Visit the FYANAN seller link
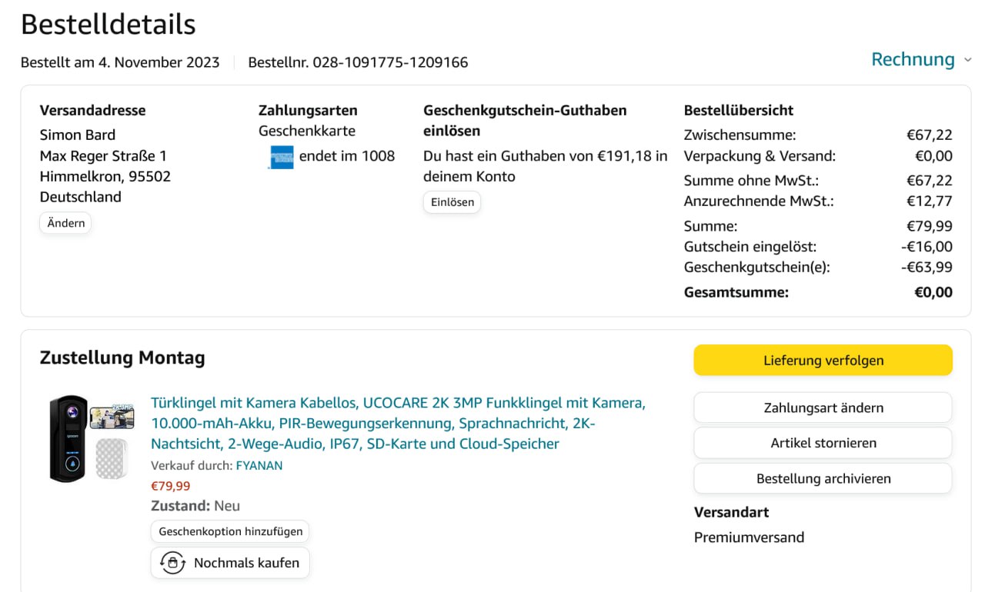Image resolution: width=985 pixels, height=592 pixels. (x=259, y=465)
